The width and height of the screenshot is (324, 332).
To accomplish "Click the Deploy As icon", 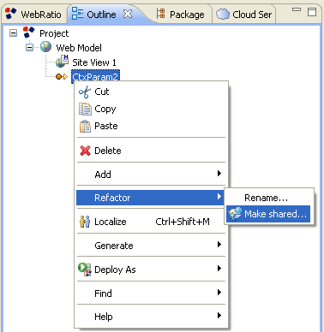I will coord(85,270).
